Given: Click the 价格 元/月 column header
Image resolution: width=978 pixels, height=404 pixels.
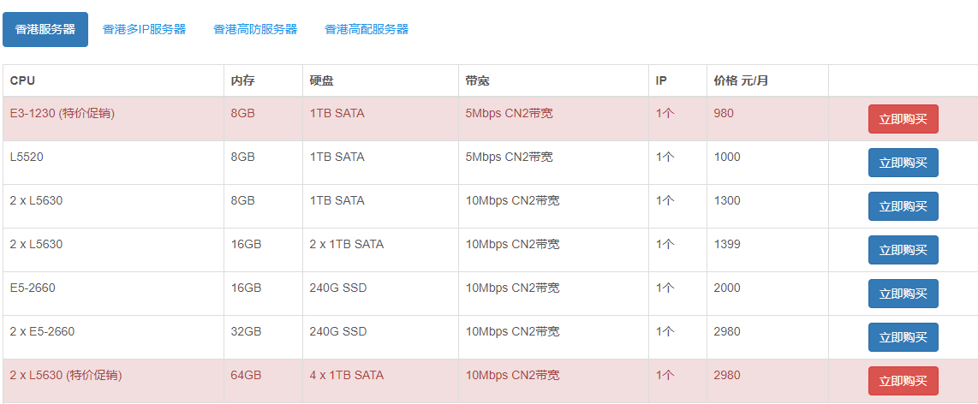Looking at the screenshot, I should [741, 81].
